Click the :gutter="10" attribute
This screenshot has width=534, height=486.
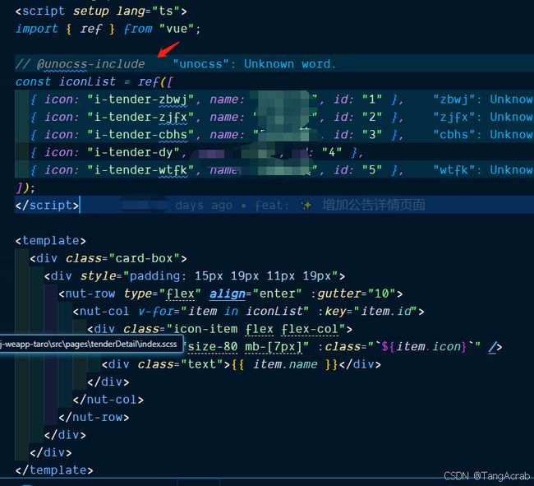pyautogui.click(x=353, y=294)
